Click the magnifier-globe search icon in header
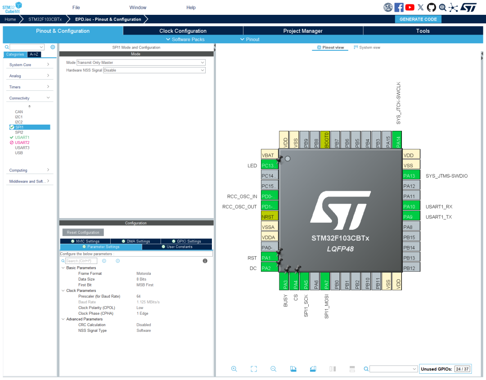The image size is (486, 380). 443,8
